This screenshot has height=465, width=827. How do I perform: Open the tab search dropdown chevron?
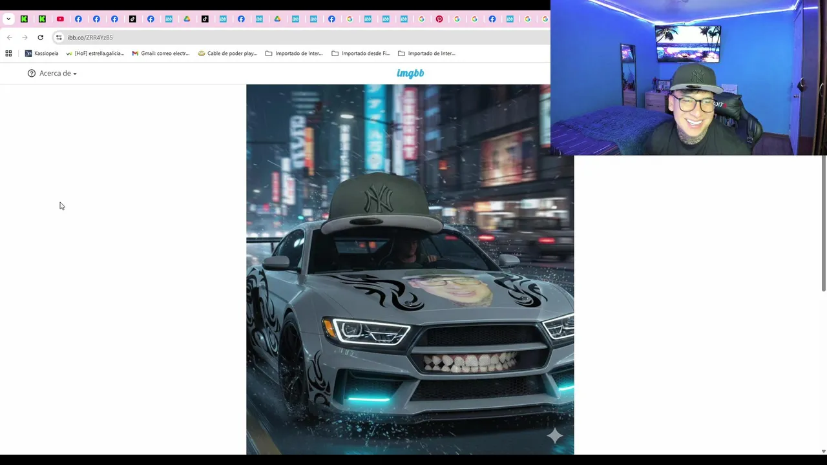tap(8, 19)
